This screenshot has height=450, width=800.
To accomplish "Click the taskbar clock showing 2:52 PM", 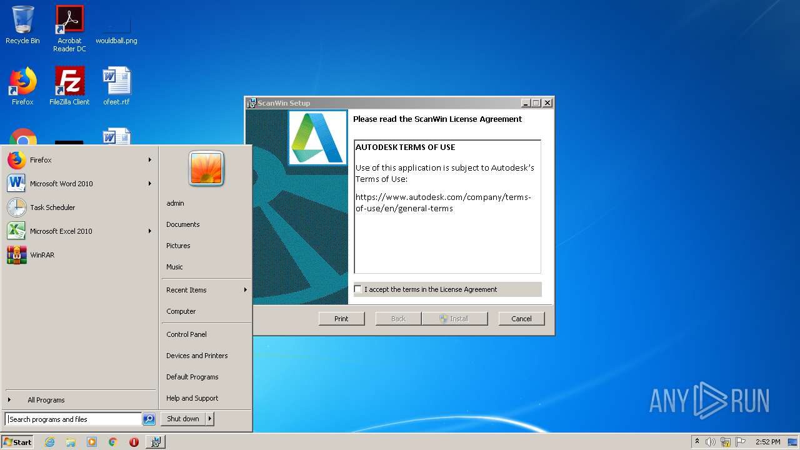I will coord(767,442).
